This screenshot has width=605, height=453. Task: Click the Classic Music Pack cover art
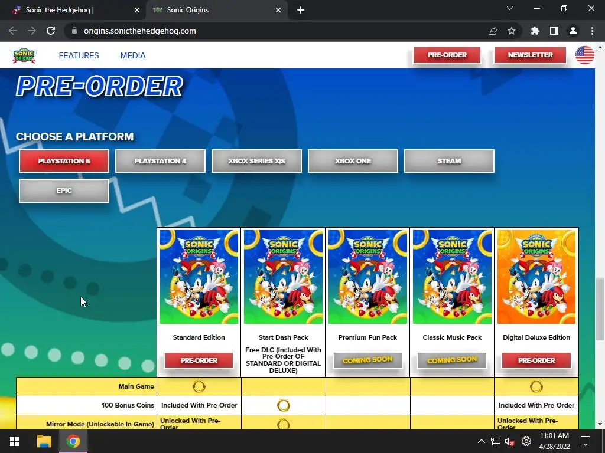tap(452, 277)
